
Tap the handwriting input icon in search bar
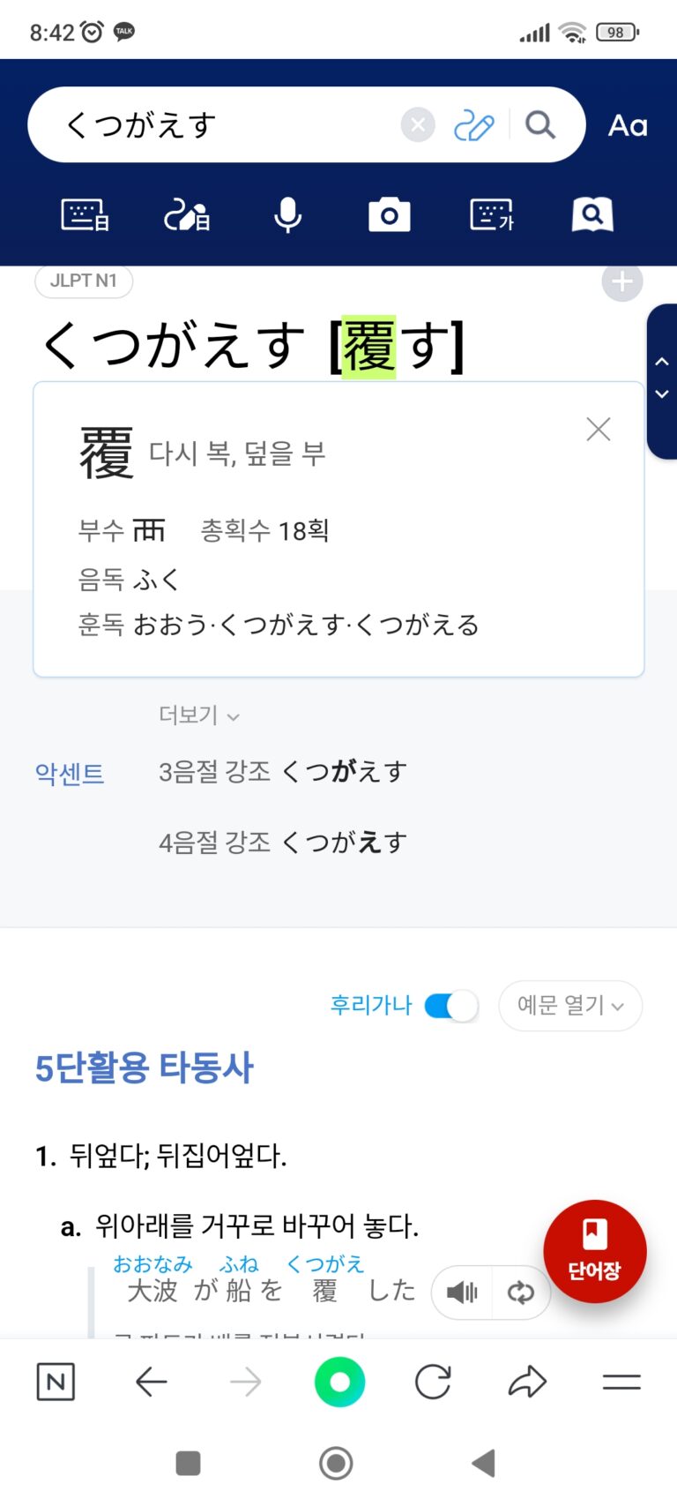pos(473,126)
